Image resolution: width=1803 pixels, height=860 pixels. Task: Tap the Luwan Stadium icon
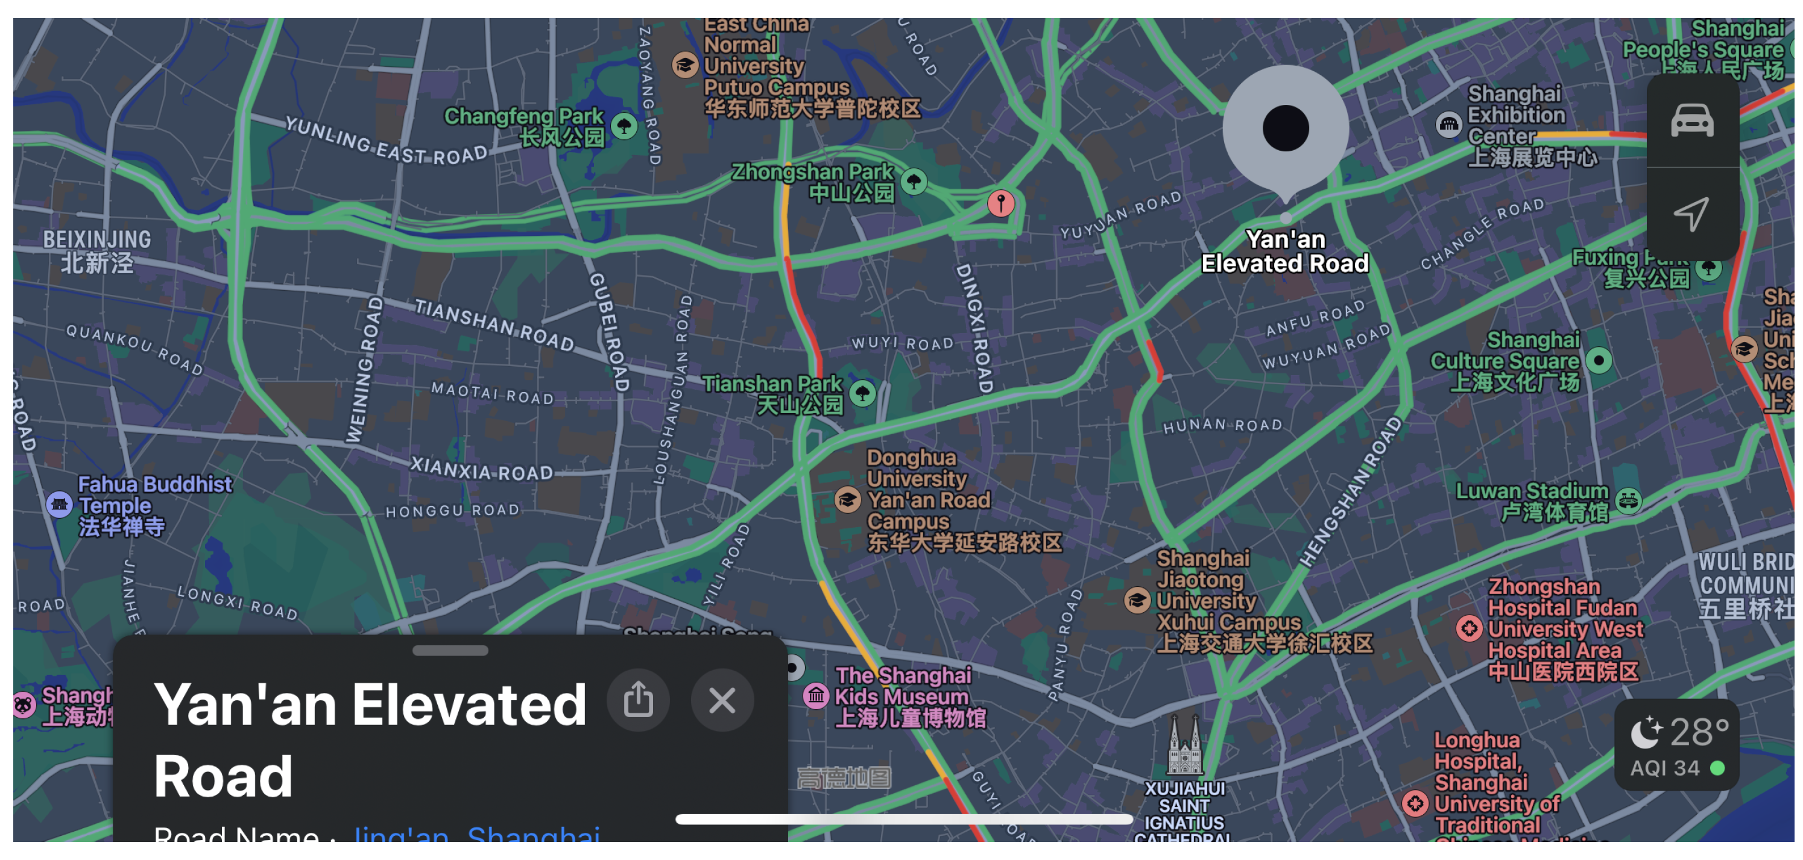click(1628, 501)
